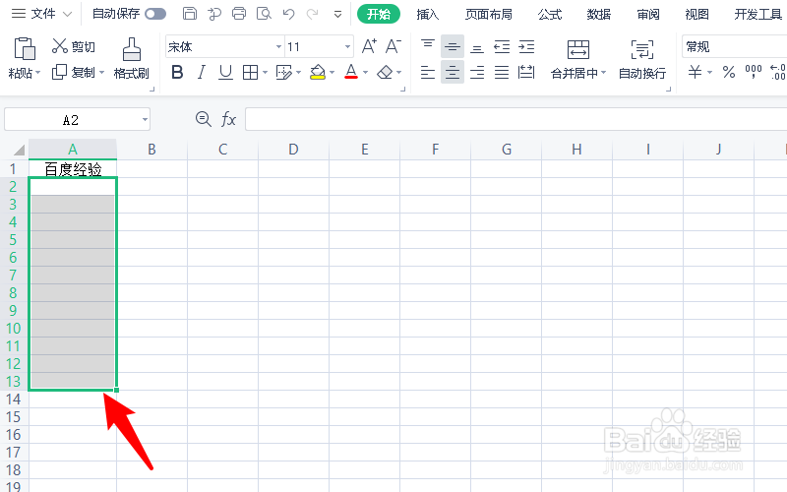Expand the font color dropdown arrow
The image size is (787, 492).
pyautogui.click(x=365, y=73)
